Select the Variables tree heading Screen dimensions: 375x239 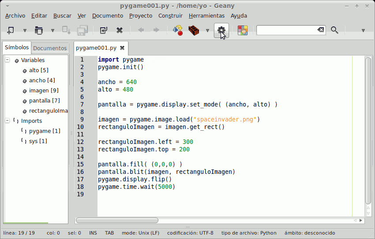(33, 60)
